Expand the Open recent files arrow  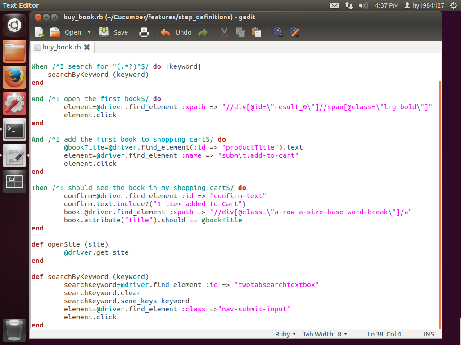pos(89,32)
